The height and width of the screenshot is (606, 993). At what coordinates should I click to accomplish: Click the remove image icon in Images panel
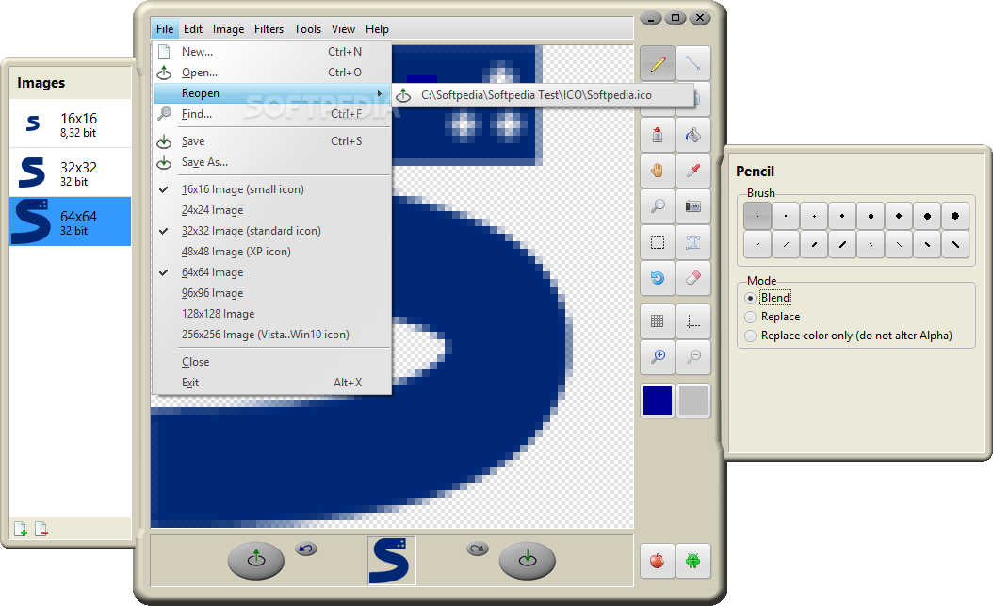click(41, 529)
